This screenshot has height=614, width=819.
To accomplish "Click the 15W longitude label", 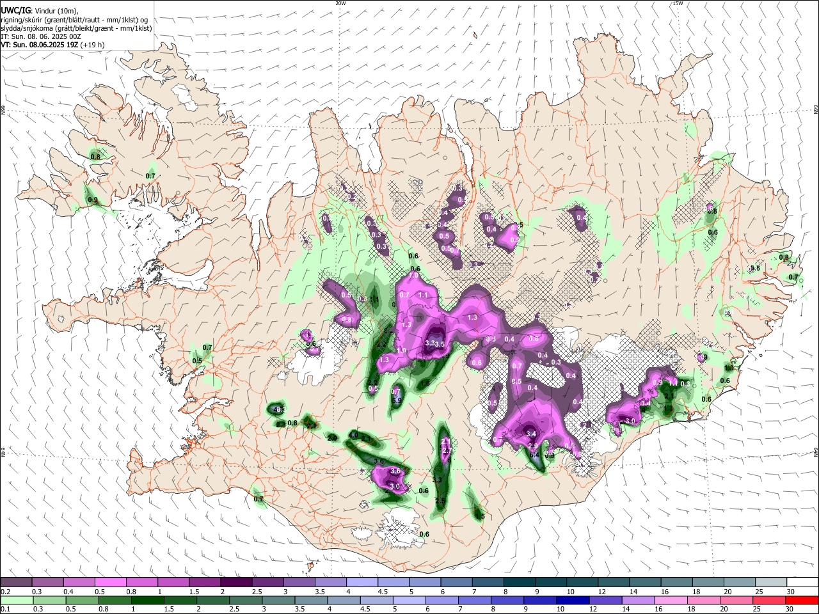I will point(677,3).
